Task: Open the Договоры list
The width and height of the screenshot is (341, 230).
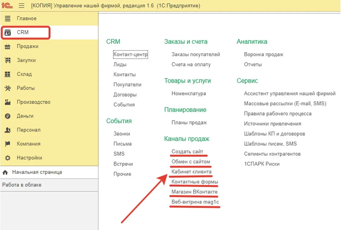Action: [x=125, y=95]
